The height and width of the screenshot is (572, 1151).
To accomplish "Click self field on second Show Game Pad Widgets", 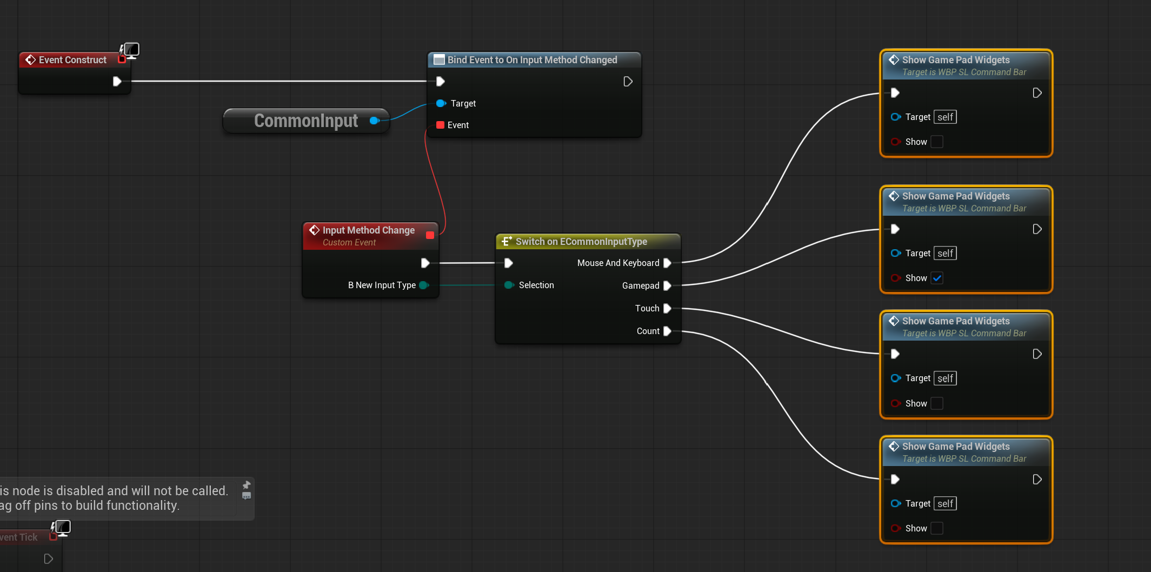I will pos(945,253).
